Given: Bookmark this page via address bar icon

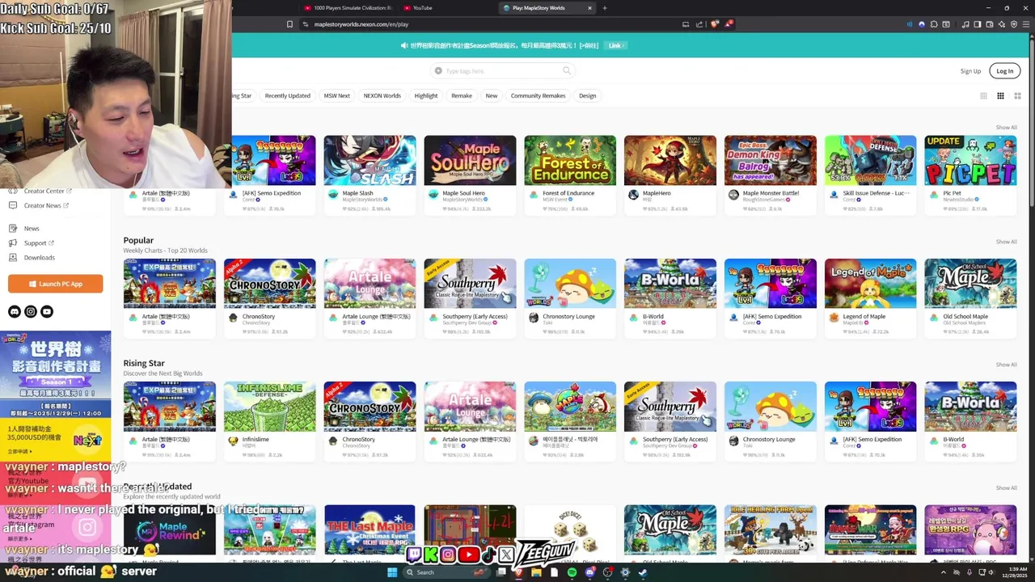Looking at the screenshot, I should pos(289,24).
